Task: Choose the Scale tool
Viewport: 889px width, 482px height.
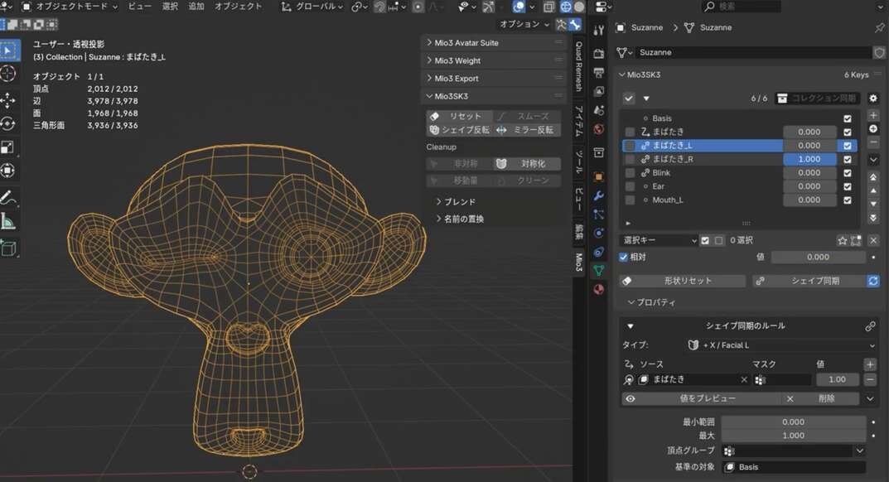Action: [x=8, y=147]
